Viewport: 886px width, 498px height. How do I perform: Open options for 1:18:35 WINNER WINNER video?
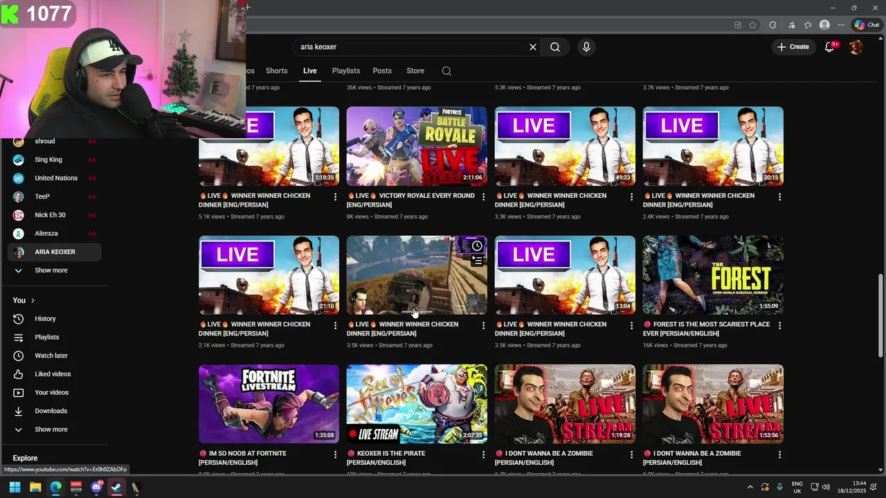[335, 197]
